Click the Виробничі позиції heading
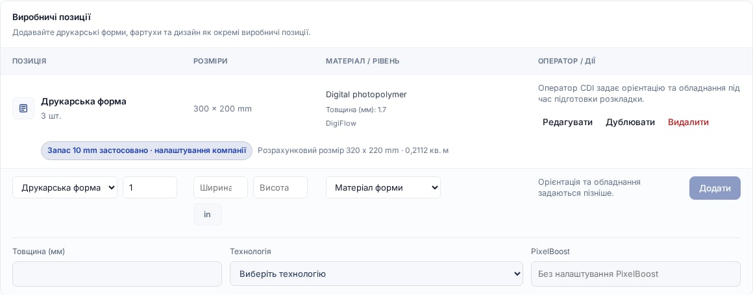The height and width of the screenshot is (295, 753). coord(51,18)
